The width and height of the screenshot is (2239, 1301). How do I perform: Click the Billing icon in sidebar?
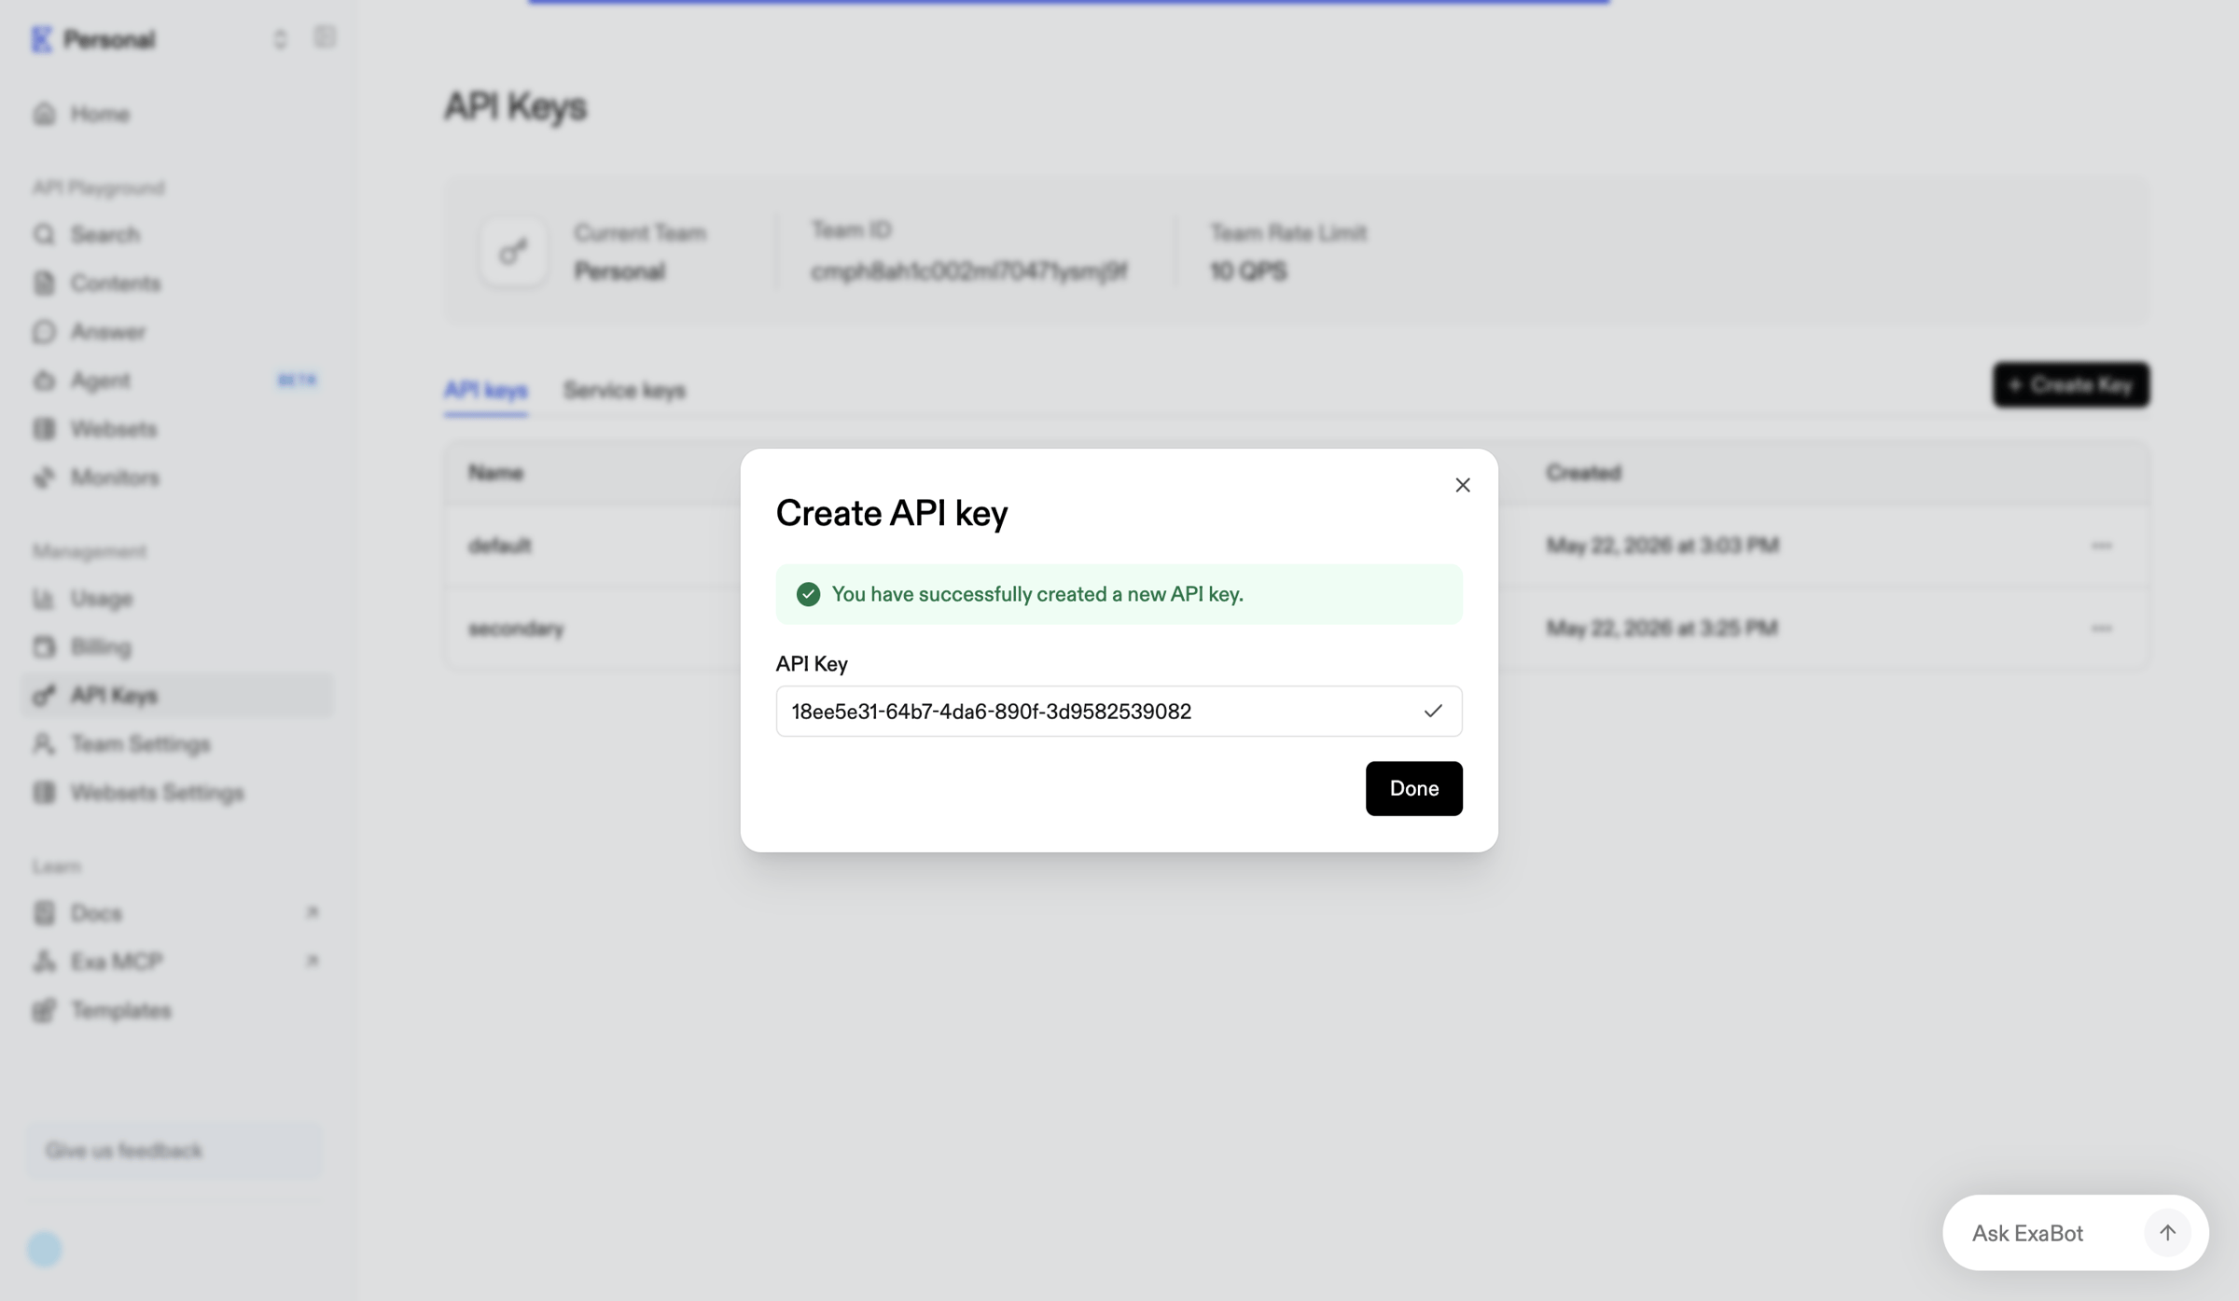click(x=44, y=646)
